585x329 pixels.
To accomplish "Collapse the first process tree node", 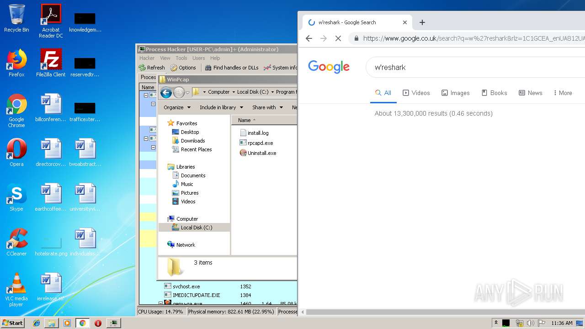I will [x=146, y=96].
